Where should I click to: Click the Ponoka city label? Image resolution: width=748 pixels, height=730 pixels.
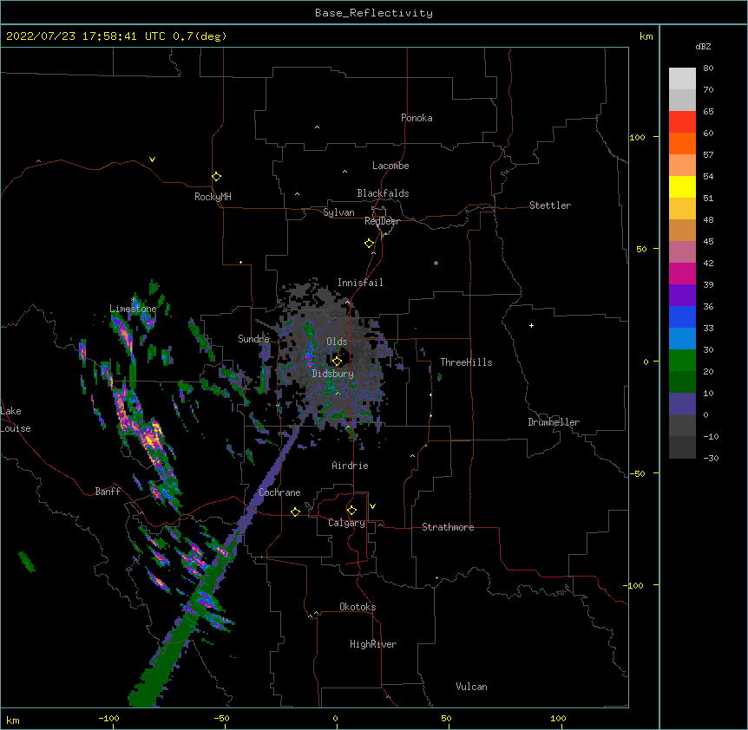point(417,118)
